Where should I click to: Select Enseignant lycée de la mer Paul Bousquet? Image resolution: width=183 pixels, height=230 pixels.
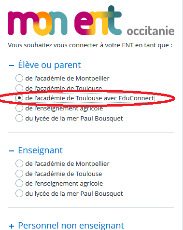(x=19, y=193)
